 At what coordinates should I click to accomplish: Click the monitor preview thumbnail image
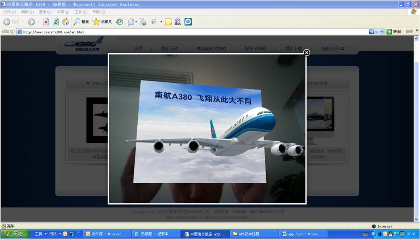(x=320, y=121)
